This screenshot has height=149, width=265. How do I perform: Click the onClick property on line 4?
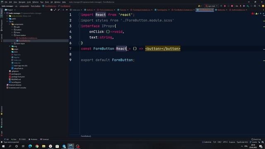tap(96, 32)
